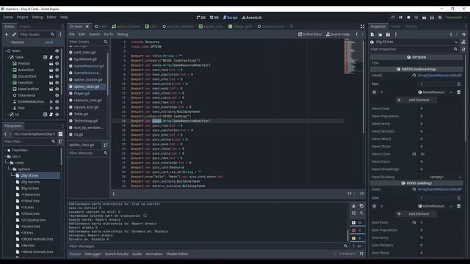The height and width of the screenshot is (264, 470).
Task: Toggle visibility of Main node
Action: pos(57,51)
